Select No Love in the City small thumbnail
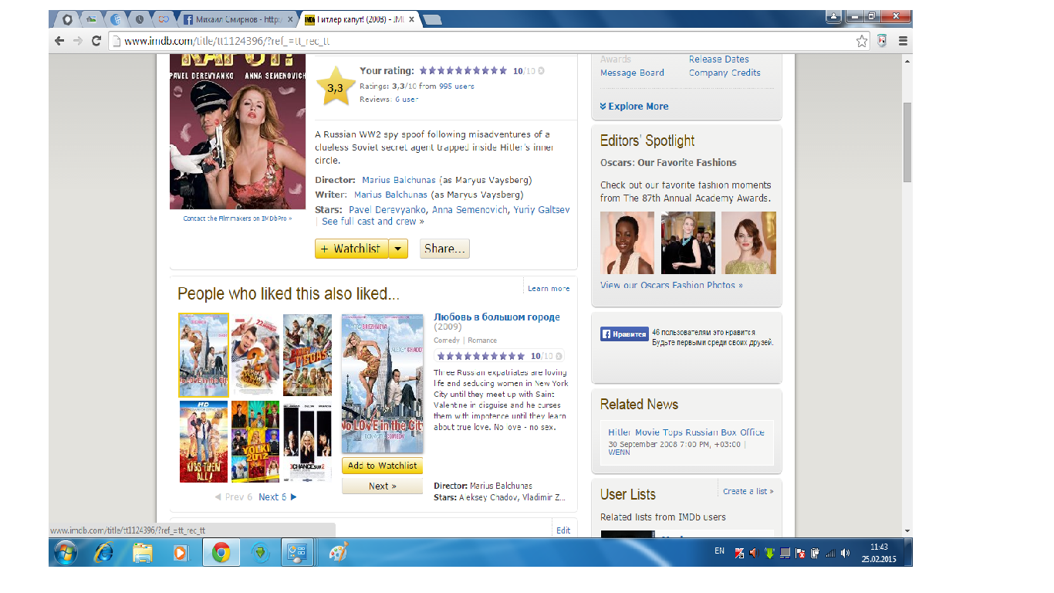1054x593 pixels. pos(204,355)
